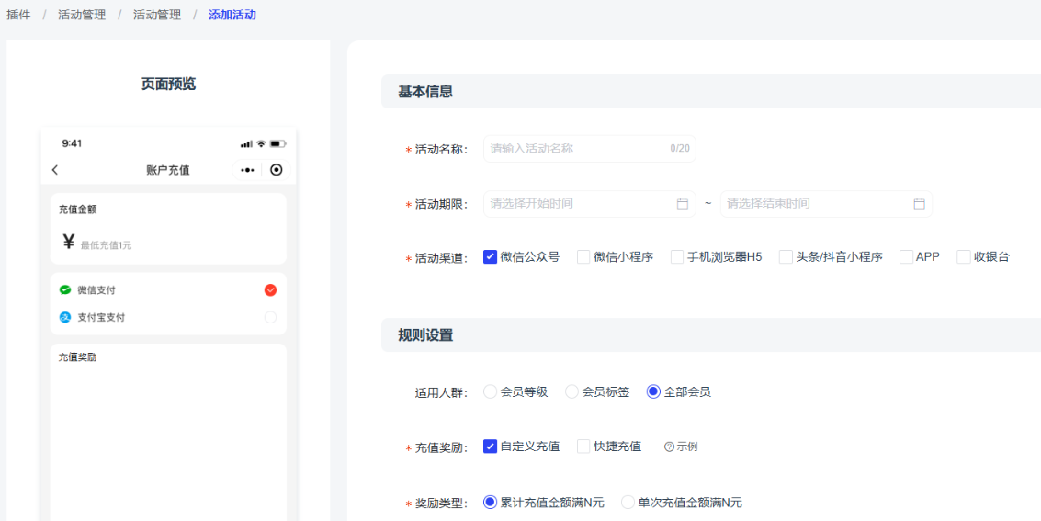Image resolution: width=1041 pixels, height=521 pixels.
Task: Click the calendar icon in start time field
Action: coord(683,204)
